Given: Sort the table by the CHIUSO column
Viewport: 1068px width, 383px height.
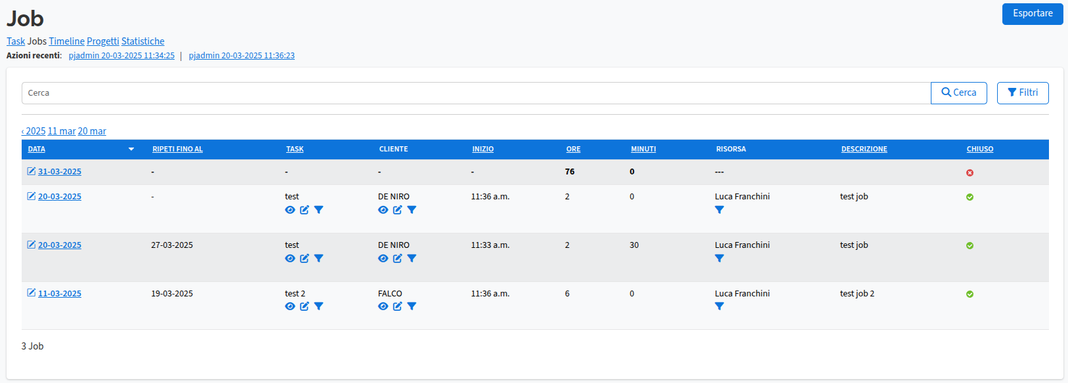Looking at the screenshot, I should coord(979,150).
